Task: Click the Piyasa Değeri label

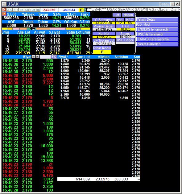Action: pyautogui.click(x=104, y=26)
